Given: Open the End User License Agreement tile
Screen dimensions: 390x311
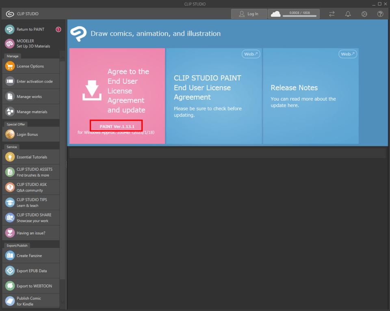Looking at the screenshot, I should click(214, 96).
